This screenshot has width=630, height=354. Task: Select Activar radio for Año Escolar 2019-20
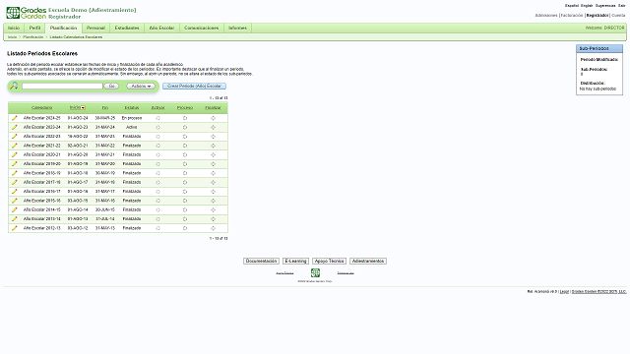pos(157,164)
